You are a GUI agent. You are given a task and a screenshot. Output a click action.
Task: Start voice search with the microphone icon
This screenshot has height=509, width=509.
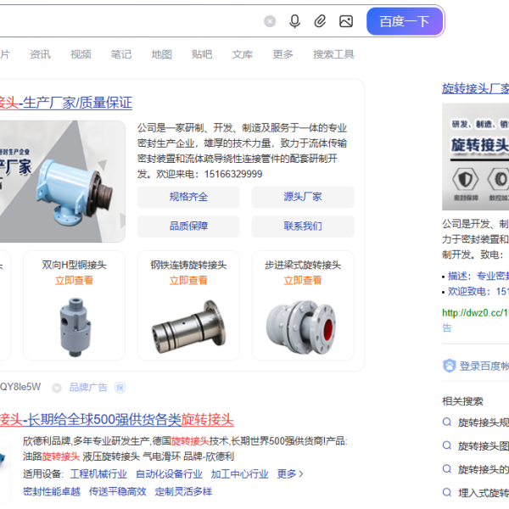point(294,21)
